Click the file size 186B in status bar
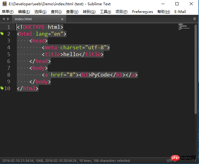This screenshot has height=164, width=199. pos(40,161)
